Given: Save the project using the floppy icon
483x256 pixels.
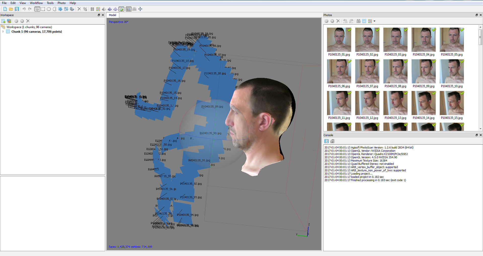Looking at the screenshot, I should coord(17,9).
